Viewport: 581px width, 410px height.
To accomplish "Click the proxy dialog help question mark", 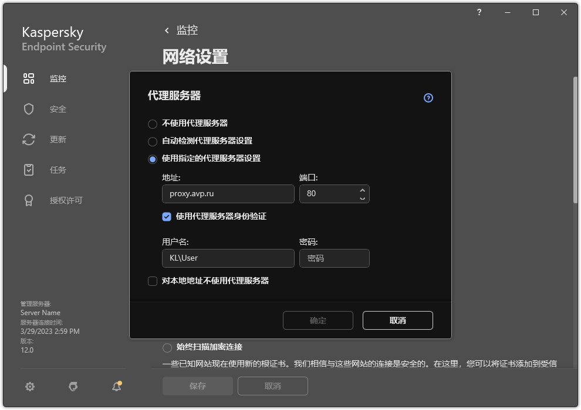I will tap(428, 98).
